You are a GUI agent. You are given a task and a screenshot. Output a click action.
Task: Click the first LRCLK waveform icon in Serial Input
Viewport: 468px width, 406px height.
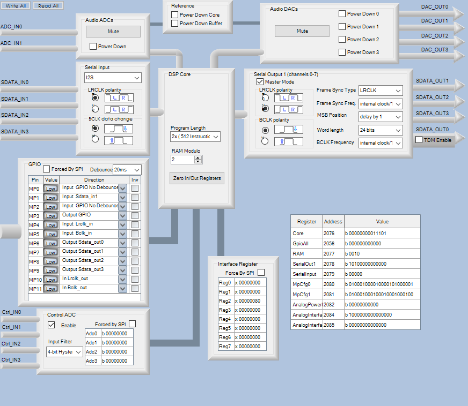coord(119,98)
